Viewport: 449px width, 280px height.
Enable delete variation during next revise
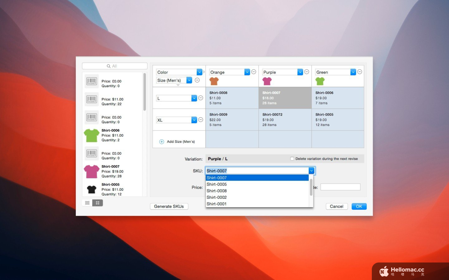pos(292,159)
